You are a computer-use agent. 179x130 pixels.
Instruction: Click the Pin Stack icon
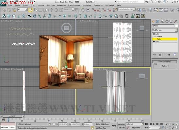[x=155, y=55]
